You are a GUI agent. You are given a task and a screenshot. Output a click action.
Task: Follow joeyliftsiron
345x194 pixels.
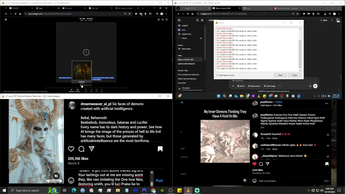(279, 102)
